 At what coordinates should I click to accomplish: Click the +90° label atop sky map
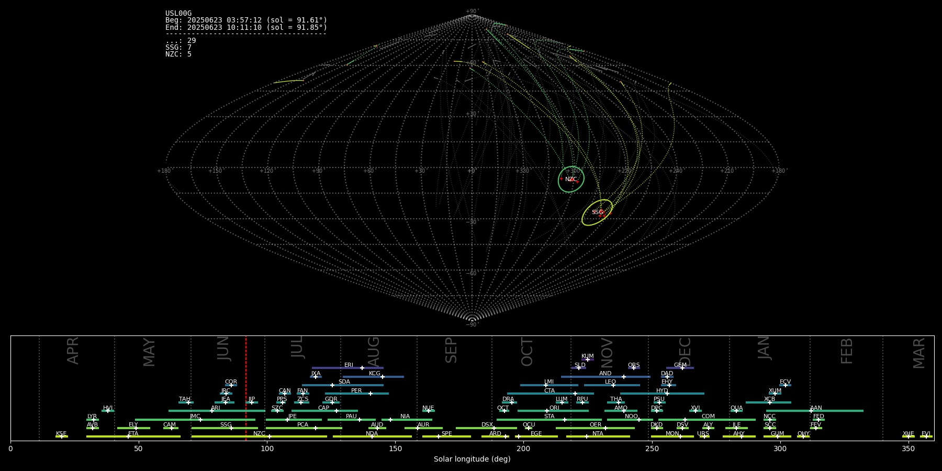pos(472,11)
